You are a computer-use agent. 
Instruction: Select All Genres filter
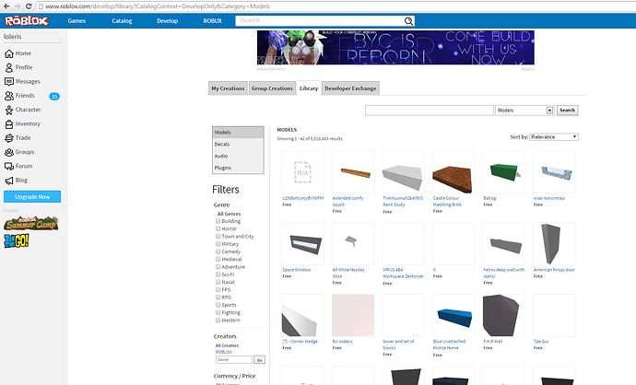(x=229, y=214)
